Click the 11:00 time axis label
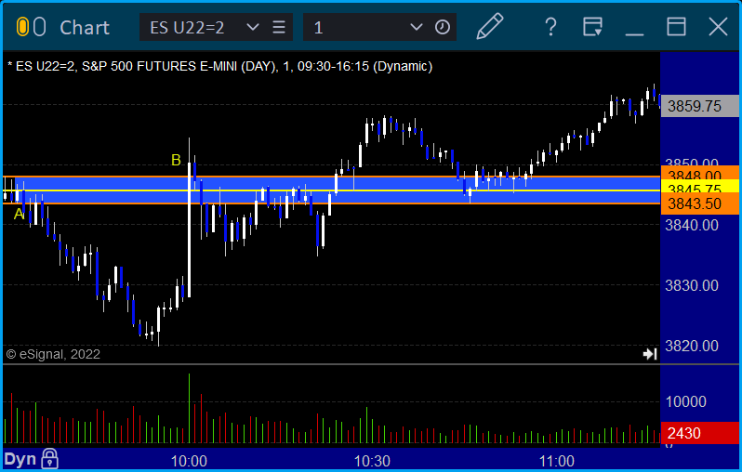This screenshot has height=472, width=742. 556,461
